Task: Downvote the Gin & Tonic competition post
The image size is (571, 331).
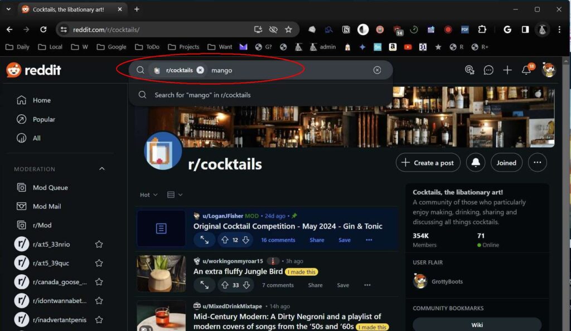Action: point(245,240)
